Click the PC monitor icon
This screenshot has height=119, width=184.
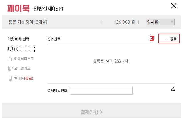pyautogui.click(x=10, y=49)
